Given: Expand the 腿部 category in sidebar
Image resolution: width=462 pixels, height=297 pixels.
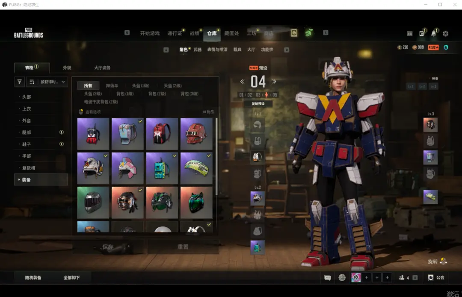Looking at the screenshot, I should click(x=41, y=132).
